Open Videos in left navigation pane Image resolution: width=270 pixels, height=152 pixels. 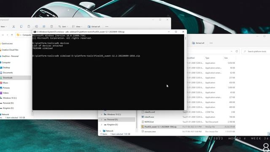5,93
